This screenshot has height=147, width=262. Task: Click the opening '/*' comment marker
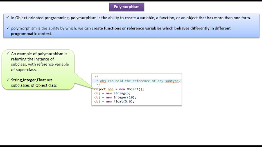tap(96, 77)
